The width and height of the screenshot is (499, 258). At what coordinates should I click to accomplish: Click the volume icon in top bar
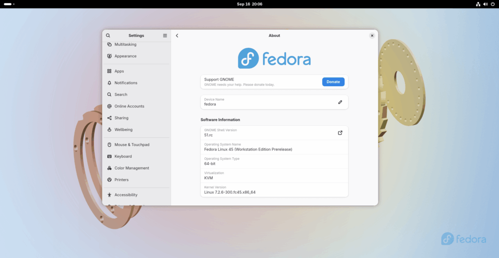485,4
